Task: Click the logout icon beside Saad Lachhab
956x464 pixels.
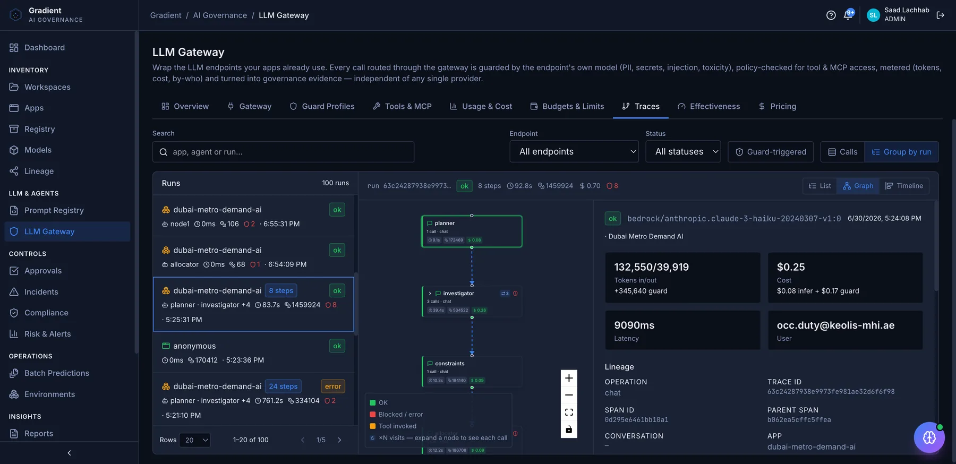Action: coord(940,15)
